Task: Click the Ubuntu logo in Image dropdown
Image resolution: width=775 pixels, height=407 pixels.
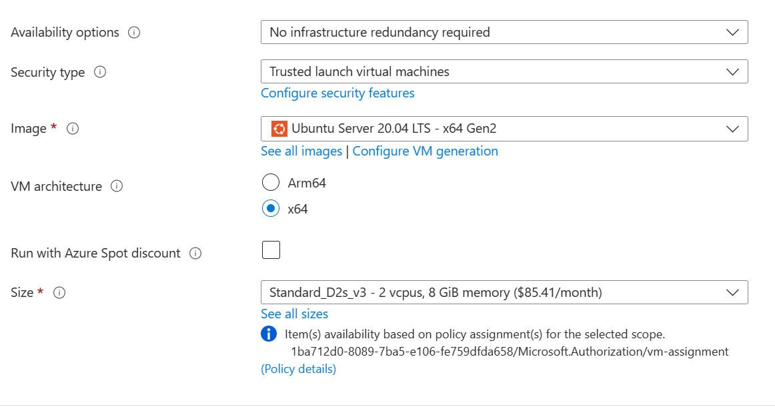Action: click(279, 129)
